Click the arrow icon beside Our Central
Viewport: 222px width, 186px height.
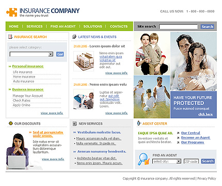[x=178, y=133]
